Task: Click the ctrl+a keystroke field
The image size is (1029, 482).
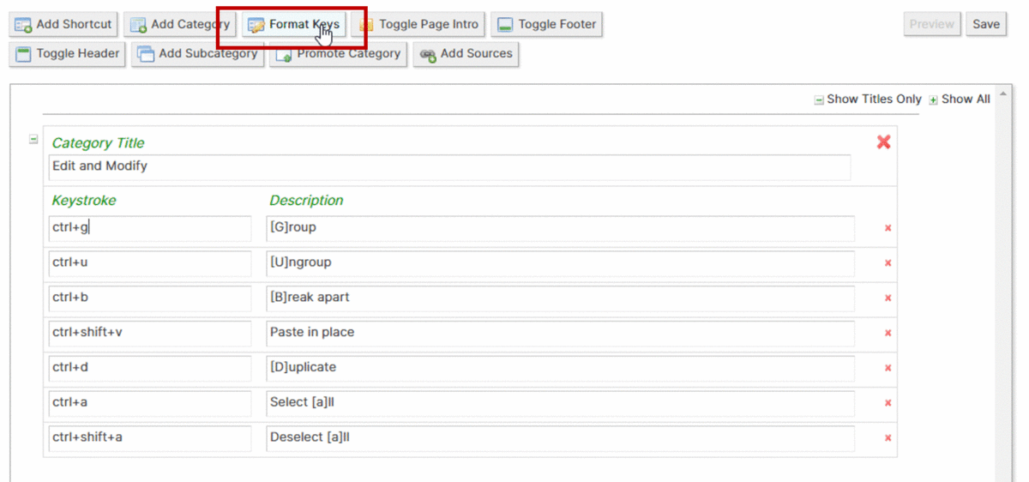Action: [150, 403]
